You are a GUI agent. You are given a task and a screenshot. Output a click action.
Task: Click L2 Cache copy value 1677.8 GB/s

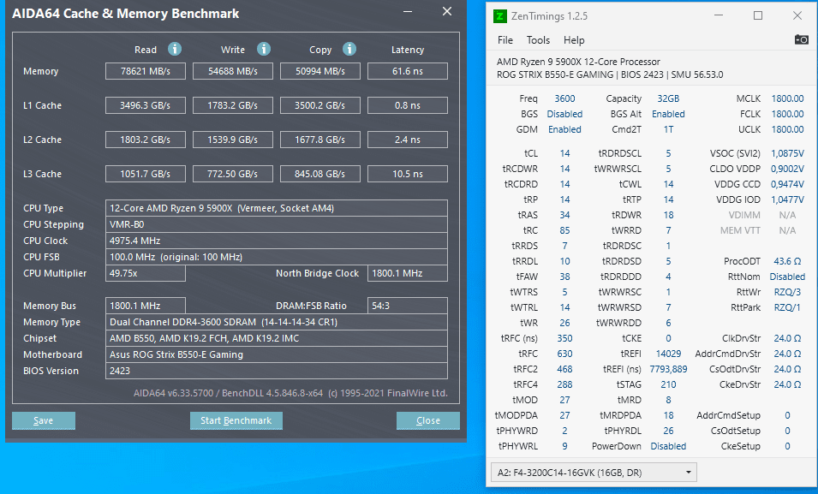(x=320, y=140)
